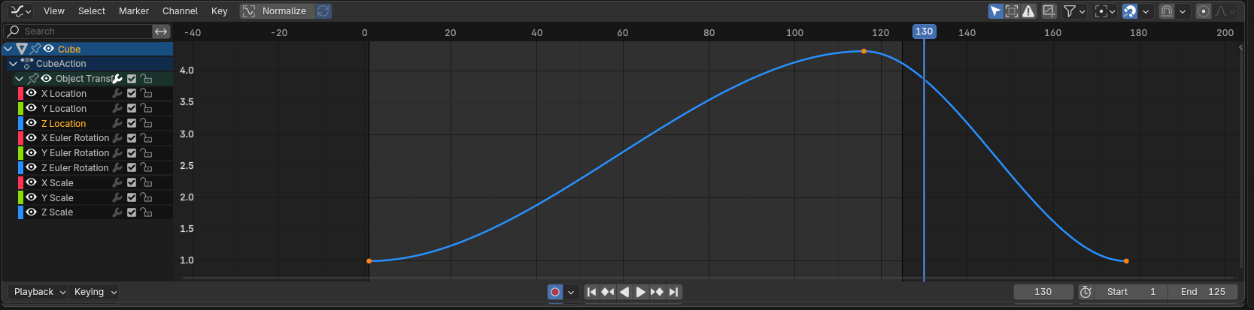This screenshot has height=310, width=1254.
Task: Collapse the CubeAction row
Action: pyautogui.click(x=13, y=64)
